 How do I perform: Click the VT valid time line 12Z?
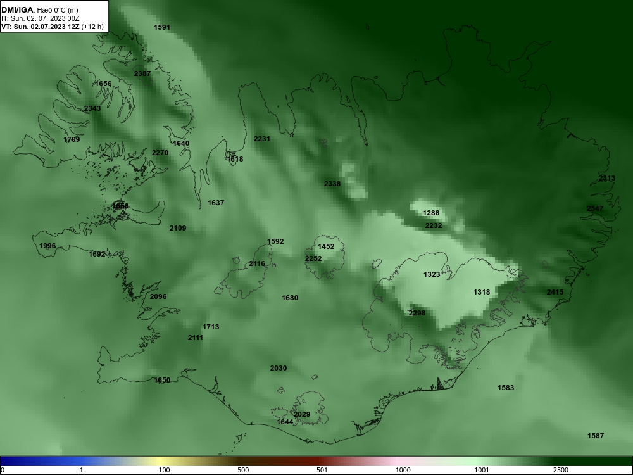click(53, 27)
